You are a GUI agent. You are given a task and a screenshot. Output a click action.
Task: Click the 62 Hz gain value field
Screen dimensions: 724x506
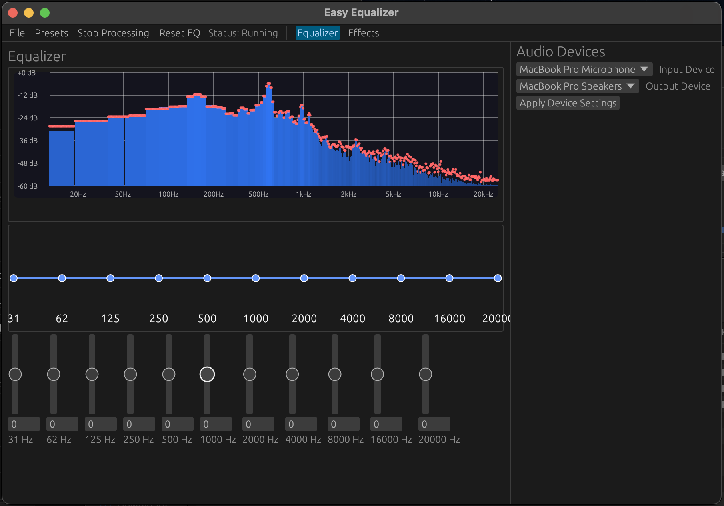(62, 424)
